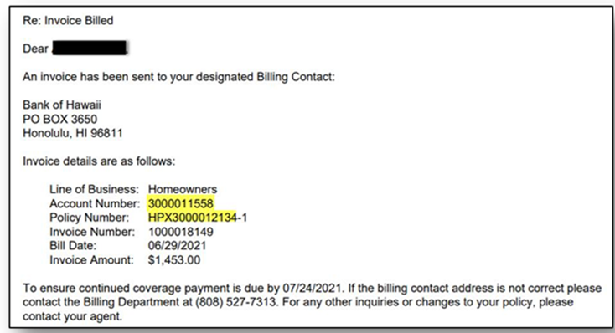Click the 'contact your agent' text
This screenshot has height=333, width=615.
point(72,316)
